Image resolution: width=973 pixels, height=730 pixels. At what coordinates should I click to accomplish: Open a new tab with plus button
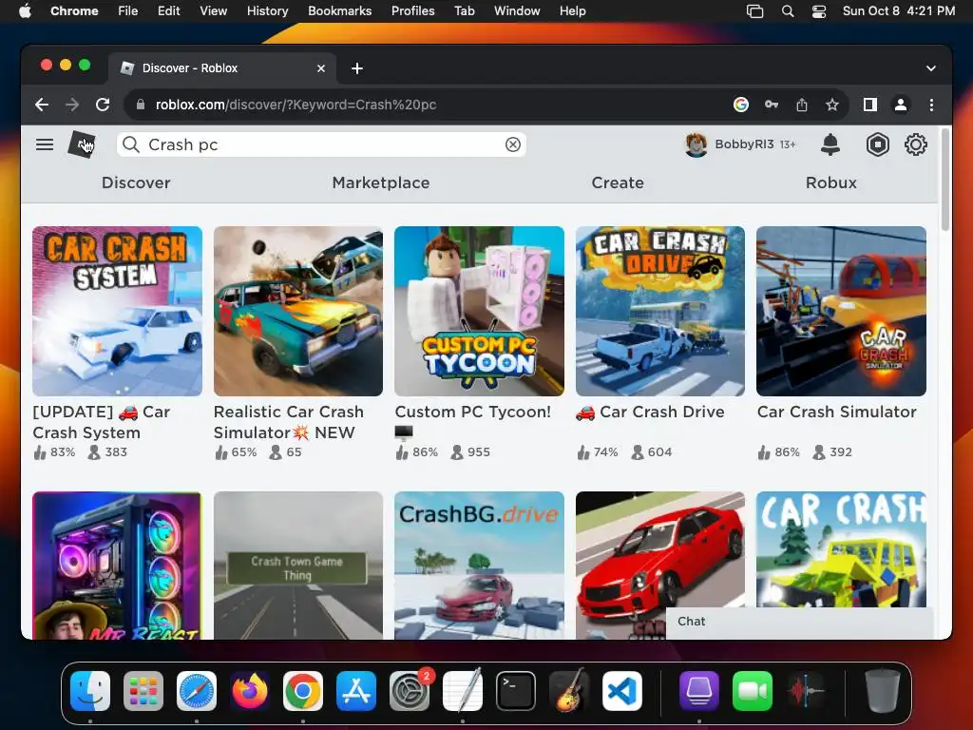[x=357, y=68]
